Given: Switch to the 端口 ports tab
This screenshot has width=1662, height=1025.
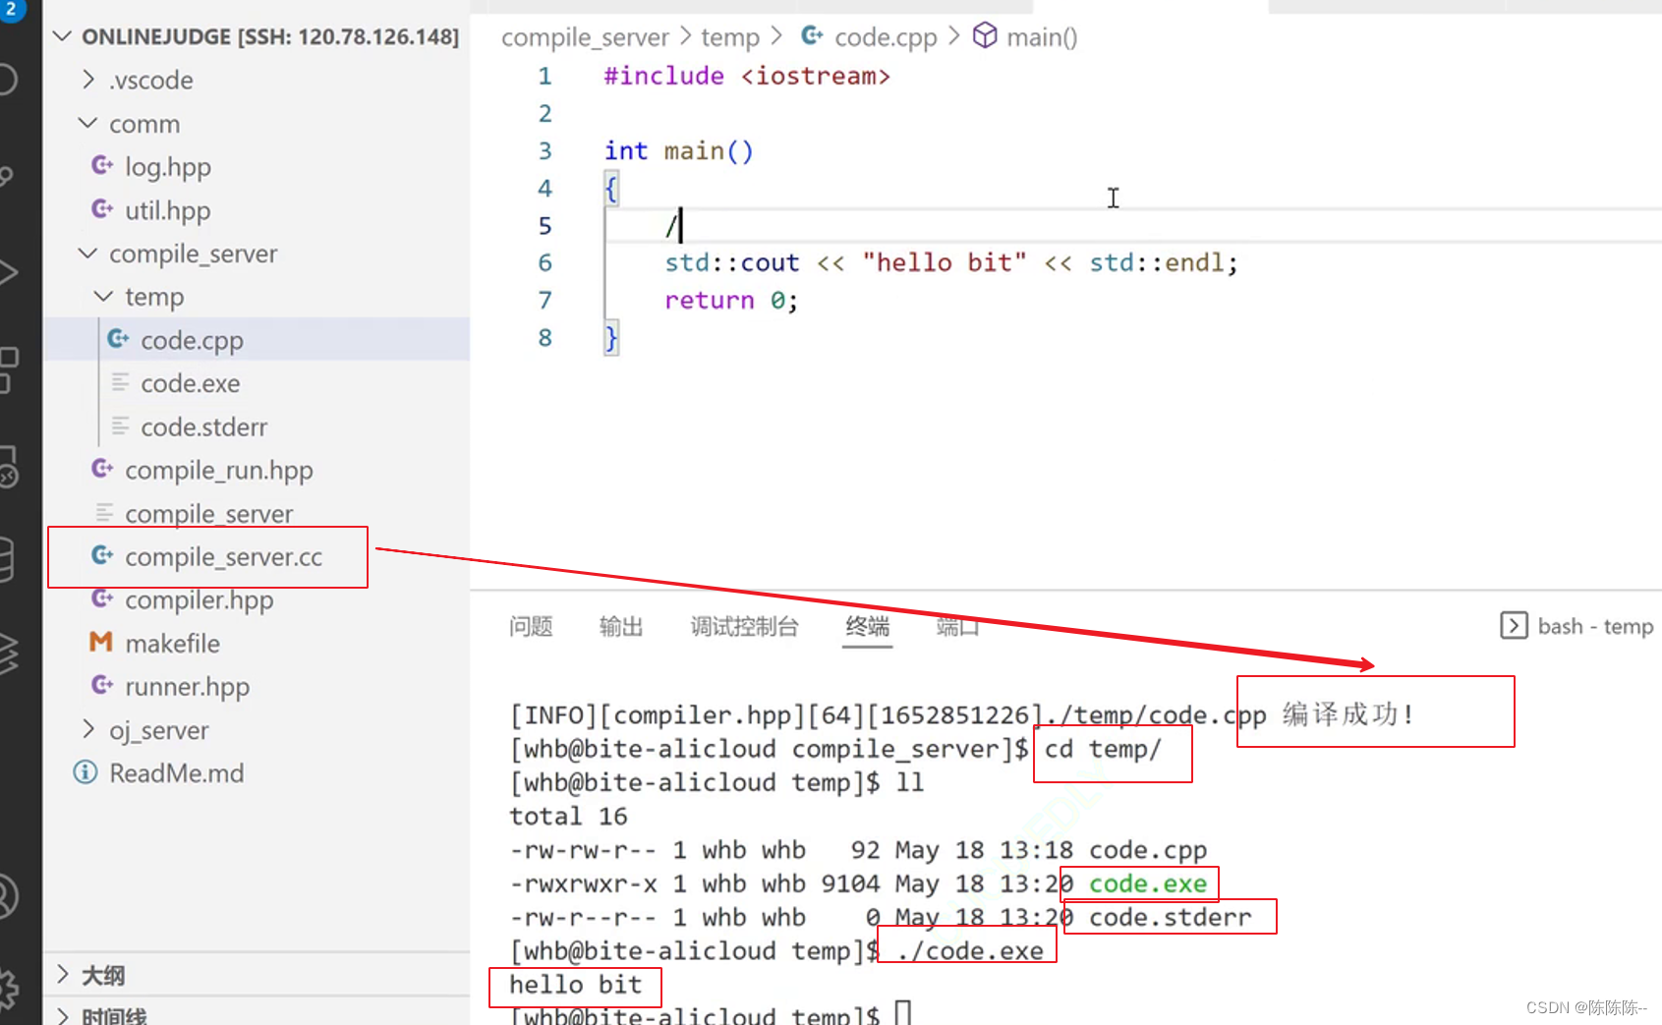Looking at the screenshot, I should coord(958,626).
